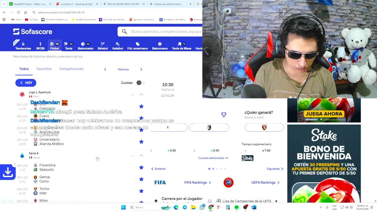Toggle favorite star for Universitario vs Alianza Atlético
The image size is (377, 212).
[141, 142]
